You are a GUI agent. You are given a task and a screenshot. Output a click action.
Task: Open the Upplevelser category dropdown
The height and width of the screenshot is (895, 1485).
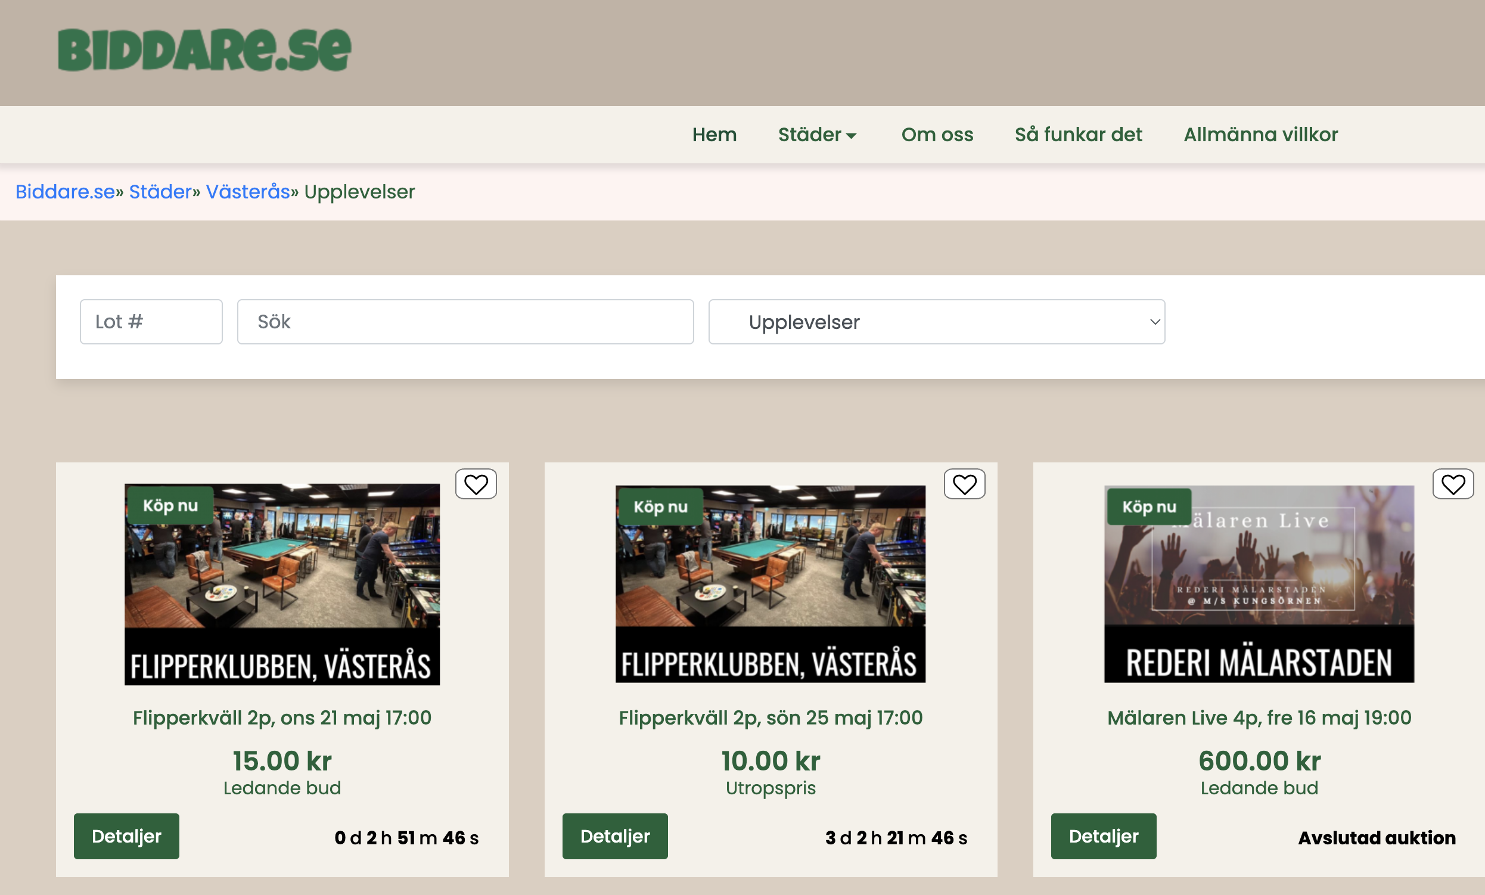point(936,322)
